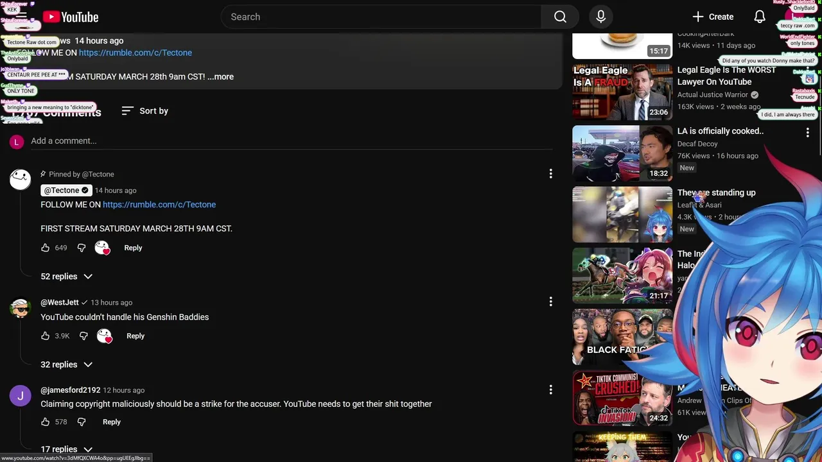The image size is (822, 462).
Task: Click the Create button
Action: 713,17
